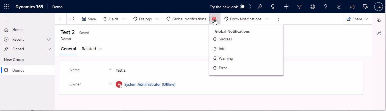Open System Administrator (Offline) owner link
Image resolution: width=386 pixels, height=111 pixels.
(x=150, y=84)
